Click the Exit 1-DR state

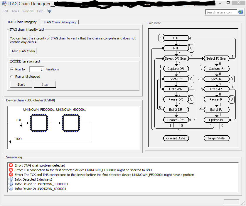[x=176, y=89]
